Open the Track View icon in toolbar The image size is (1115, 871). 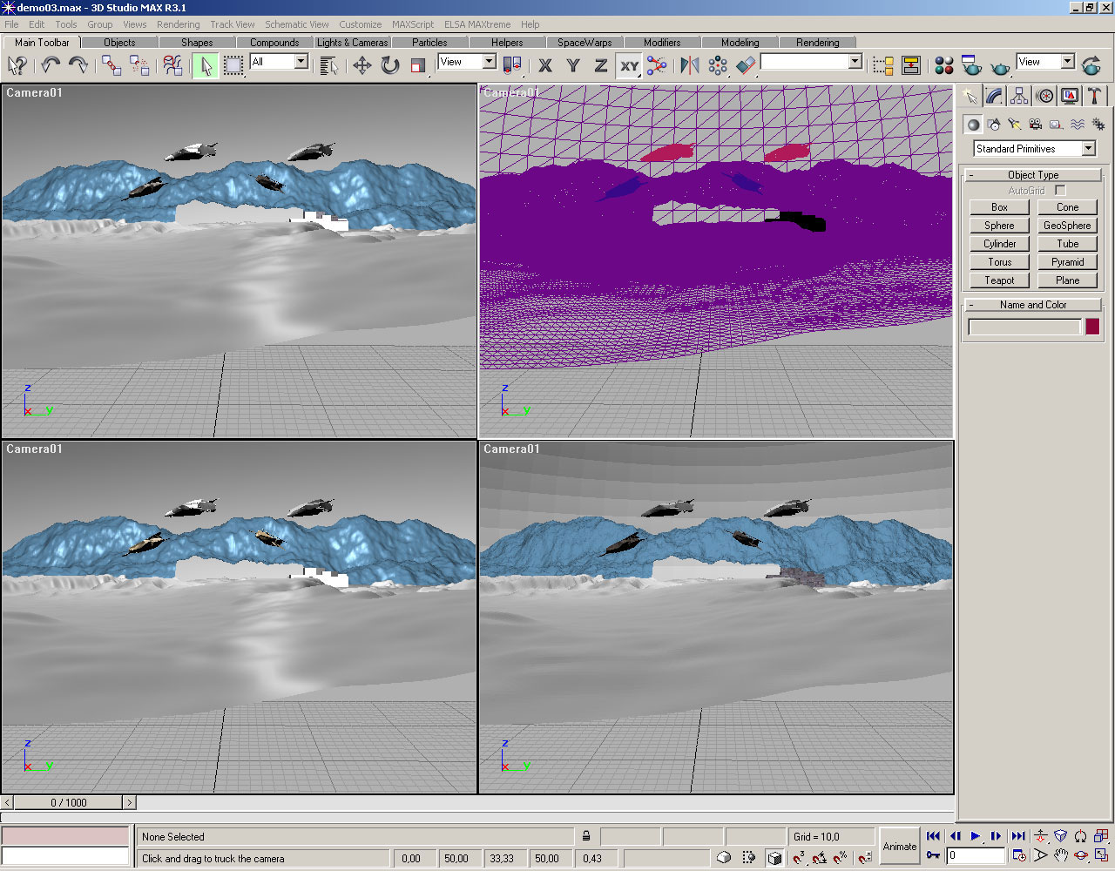[x=882, y=65]
